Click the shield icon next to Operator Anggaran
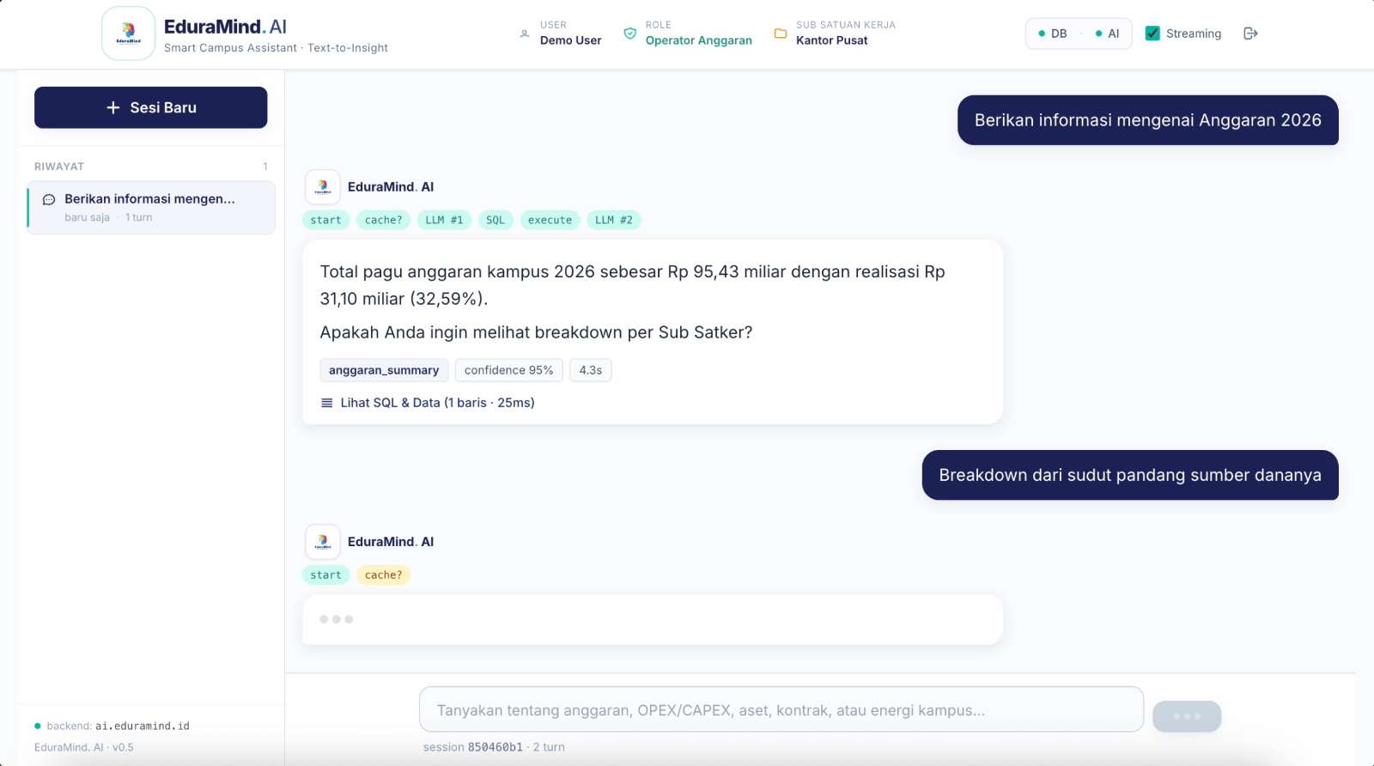 pos(630,33)
